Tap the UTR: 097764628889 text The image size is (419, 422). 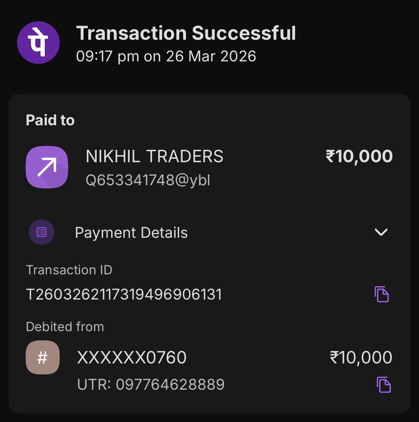pos(151,384)
